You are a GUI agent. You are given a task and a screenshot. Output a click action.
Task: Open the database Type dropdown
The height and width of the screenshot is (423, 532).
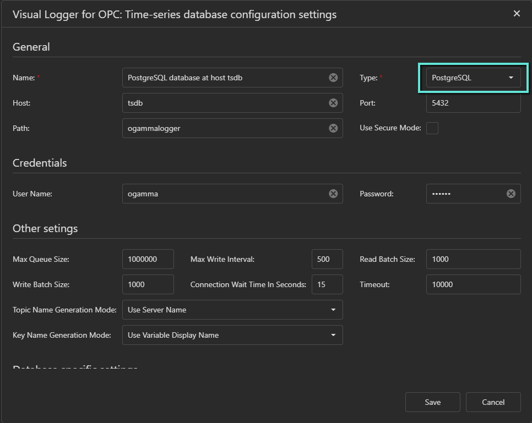(473, 78)
